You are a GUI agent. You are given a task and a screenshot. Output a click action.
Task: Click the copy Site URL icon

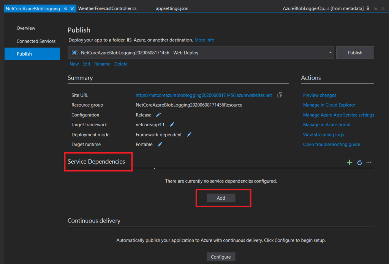[x=280, y=95]
